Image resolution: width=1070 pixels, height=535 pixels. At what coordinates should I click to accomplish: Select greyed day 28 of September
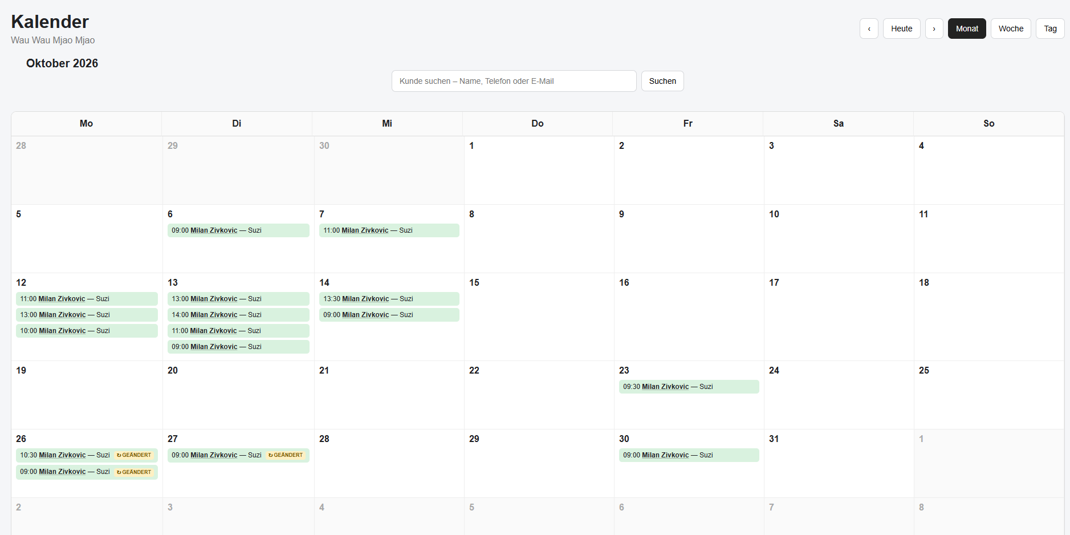coord(87,170)
